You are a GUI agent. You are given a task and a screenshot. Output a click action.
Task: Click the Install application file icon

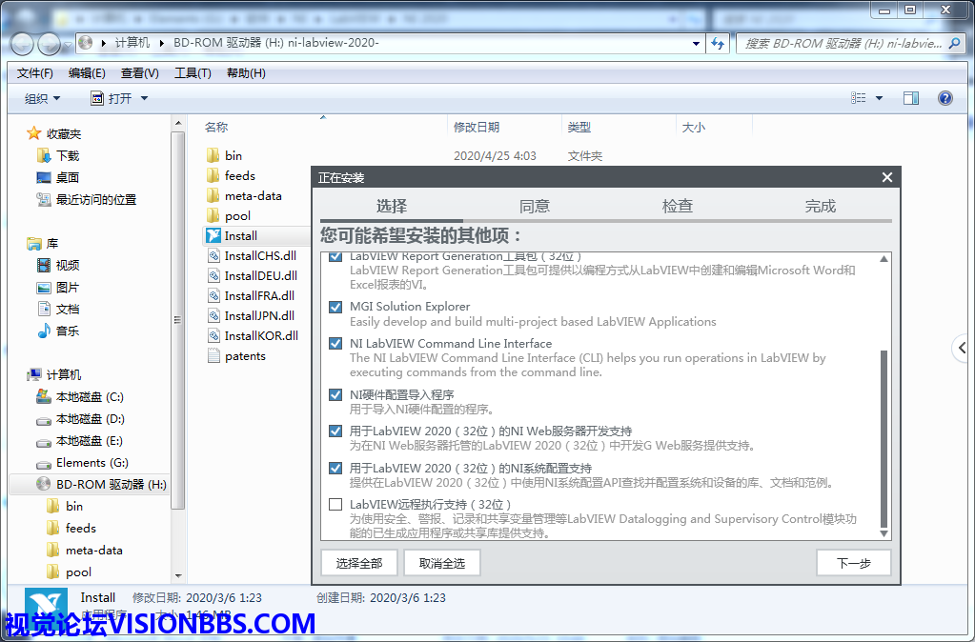pos(213,235)
